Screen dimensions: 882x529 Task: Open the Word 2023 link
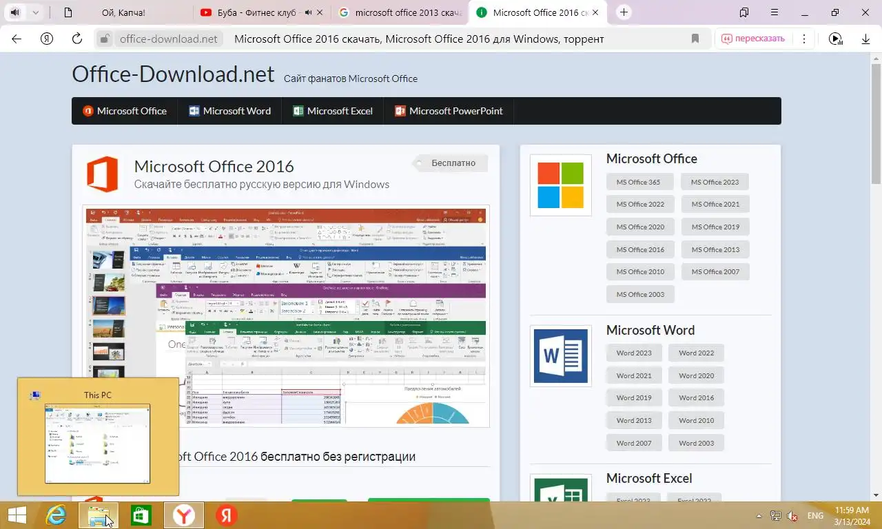coord(634,353)
